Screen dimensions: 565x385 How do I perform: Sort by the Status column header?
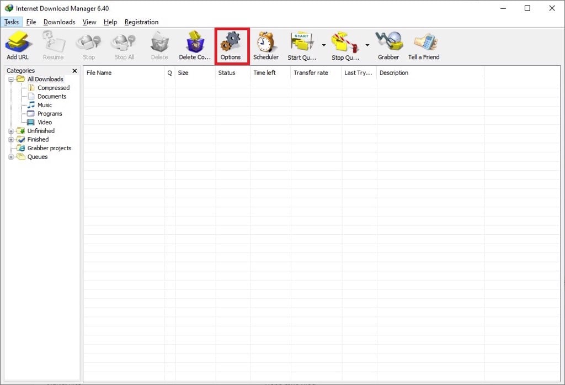233,73
